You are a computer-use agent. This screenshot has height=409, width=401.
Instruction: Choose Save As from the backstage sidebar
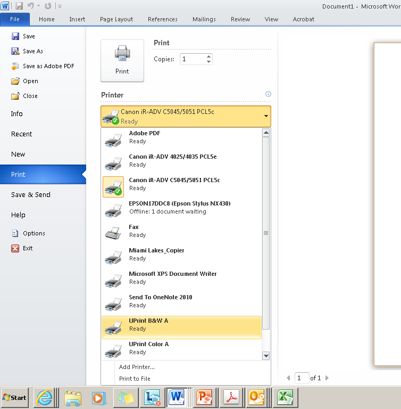(x=27, y=51)
